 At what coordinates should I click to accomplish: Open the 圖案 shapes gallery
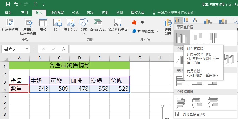pyautogui.click(x=84, y=26)
